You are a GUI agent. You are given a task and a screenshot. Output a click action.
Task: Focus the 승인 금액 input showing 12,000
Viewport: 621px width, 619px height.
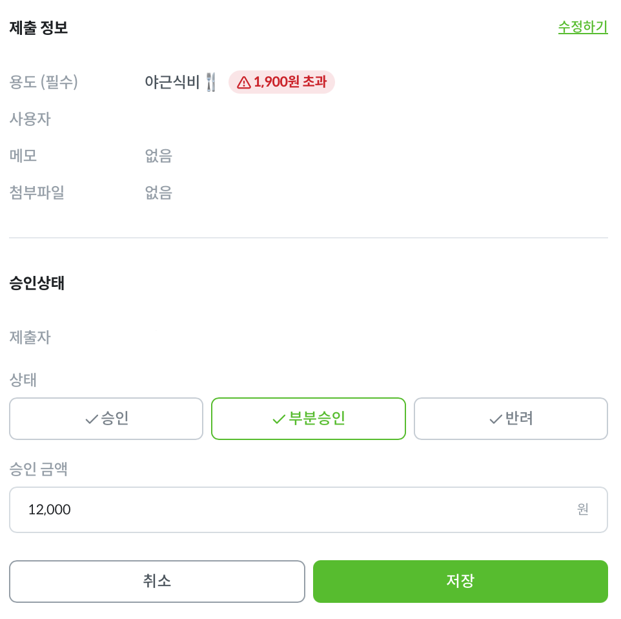pos(290,510)
